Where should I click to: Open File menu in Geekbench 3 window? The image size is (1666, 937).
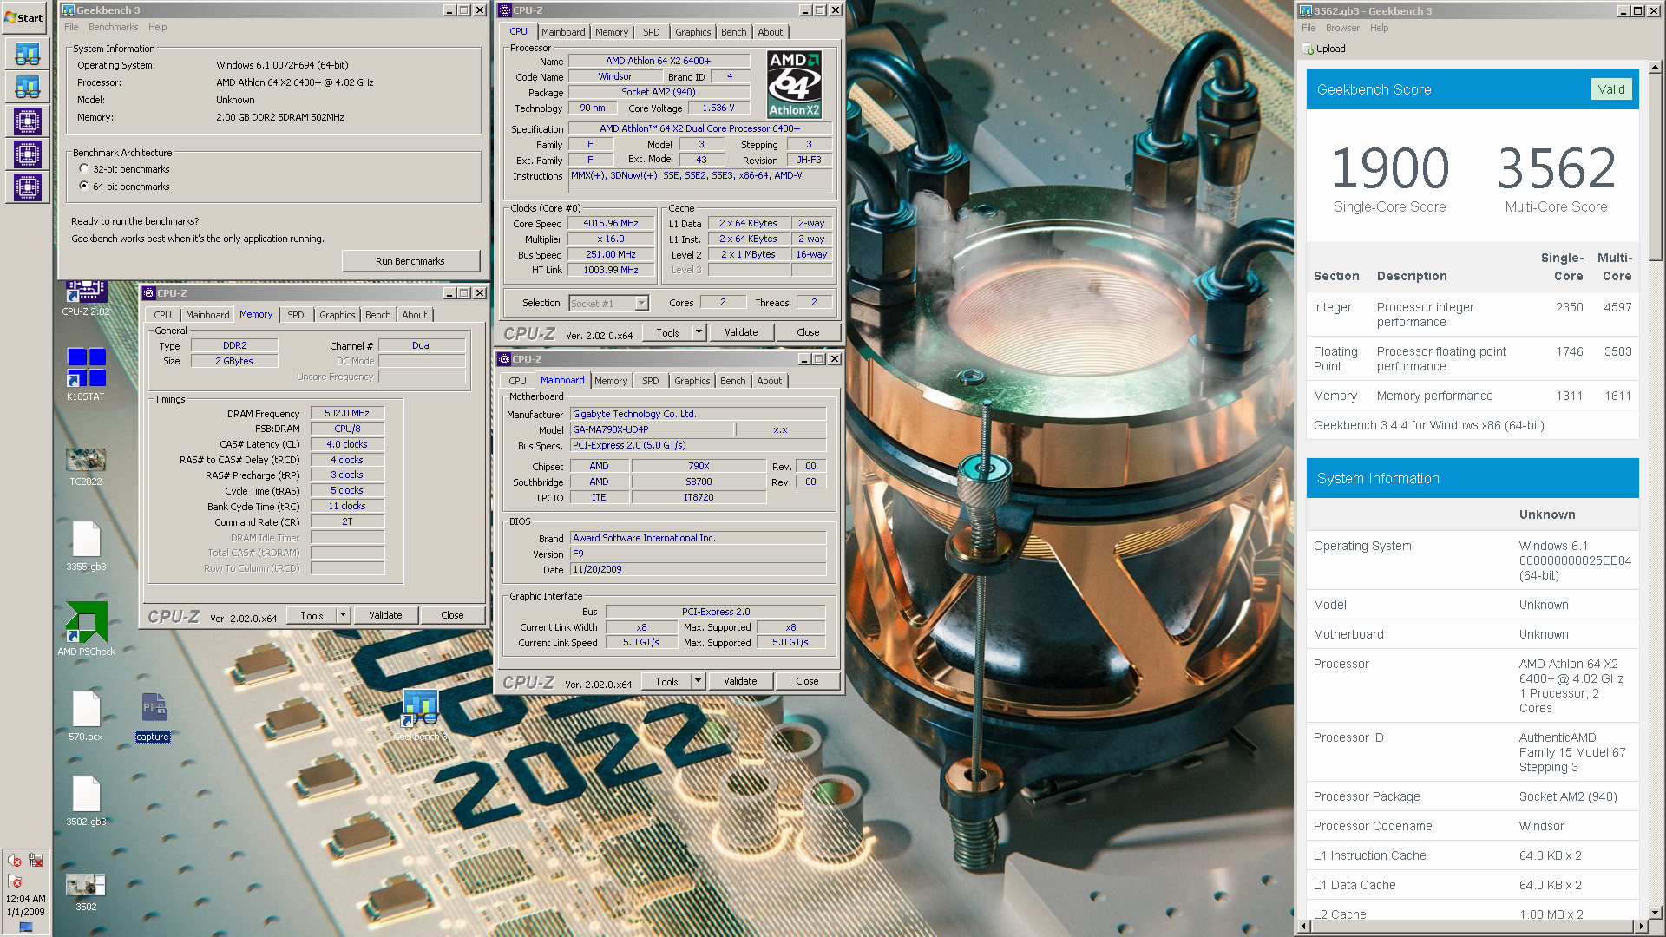tap(71, 28)
